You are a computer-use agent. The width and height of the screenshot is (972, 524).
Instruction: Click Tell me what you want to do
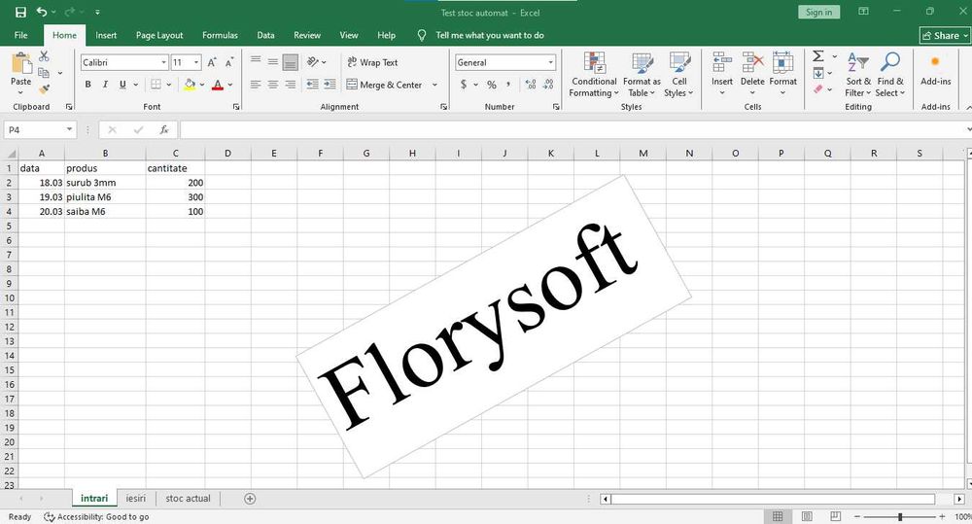pos(489,35)
